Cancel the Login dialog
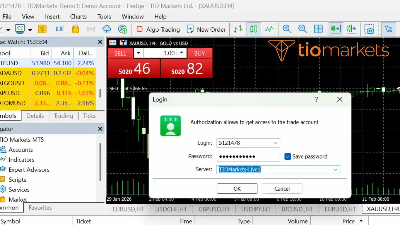Viewport: 400px width, 225px height. (282, 189)
